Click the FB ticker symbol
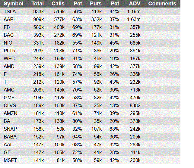Viewport: 194px width, 168px height. click(7, 27)
